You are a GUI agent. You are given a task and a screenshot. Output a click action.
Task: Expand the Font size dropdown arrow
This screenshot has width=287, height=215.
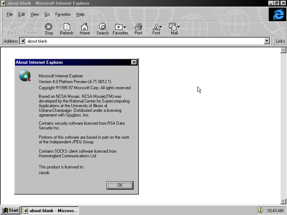[x=160, y=27]
